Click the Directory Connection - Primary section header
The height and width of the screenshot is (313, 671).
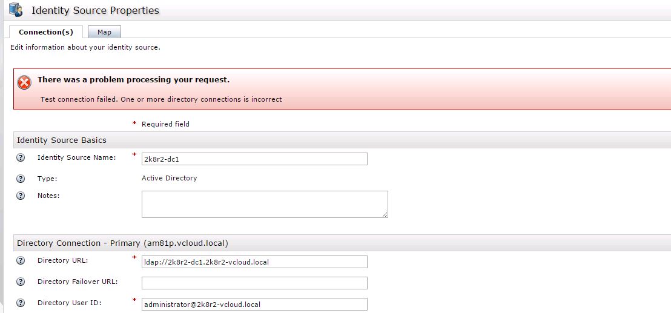(x=122, y=243)
